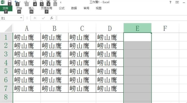Open Customize Quick Access Toolbar dropdown
This screenshot has width=187, height=103.
coord(61,2)
